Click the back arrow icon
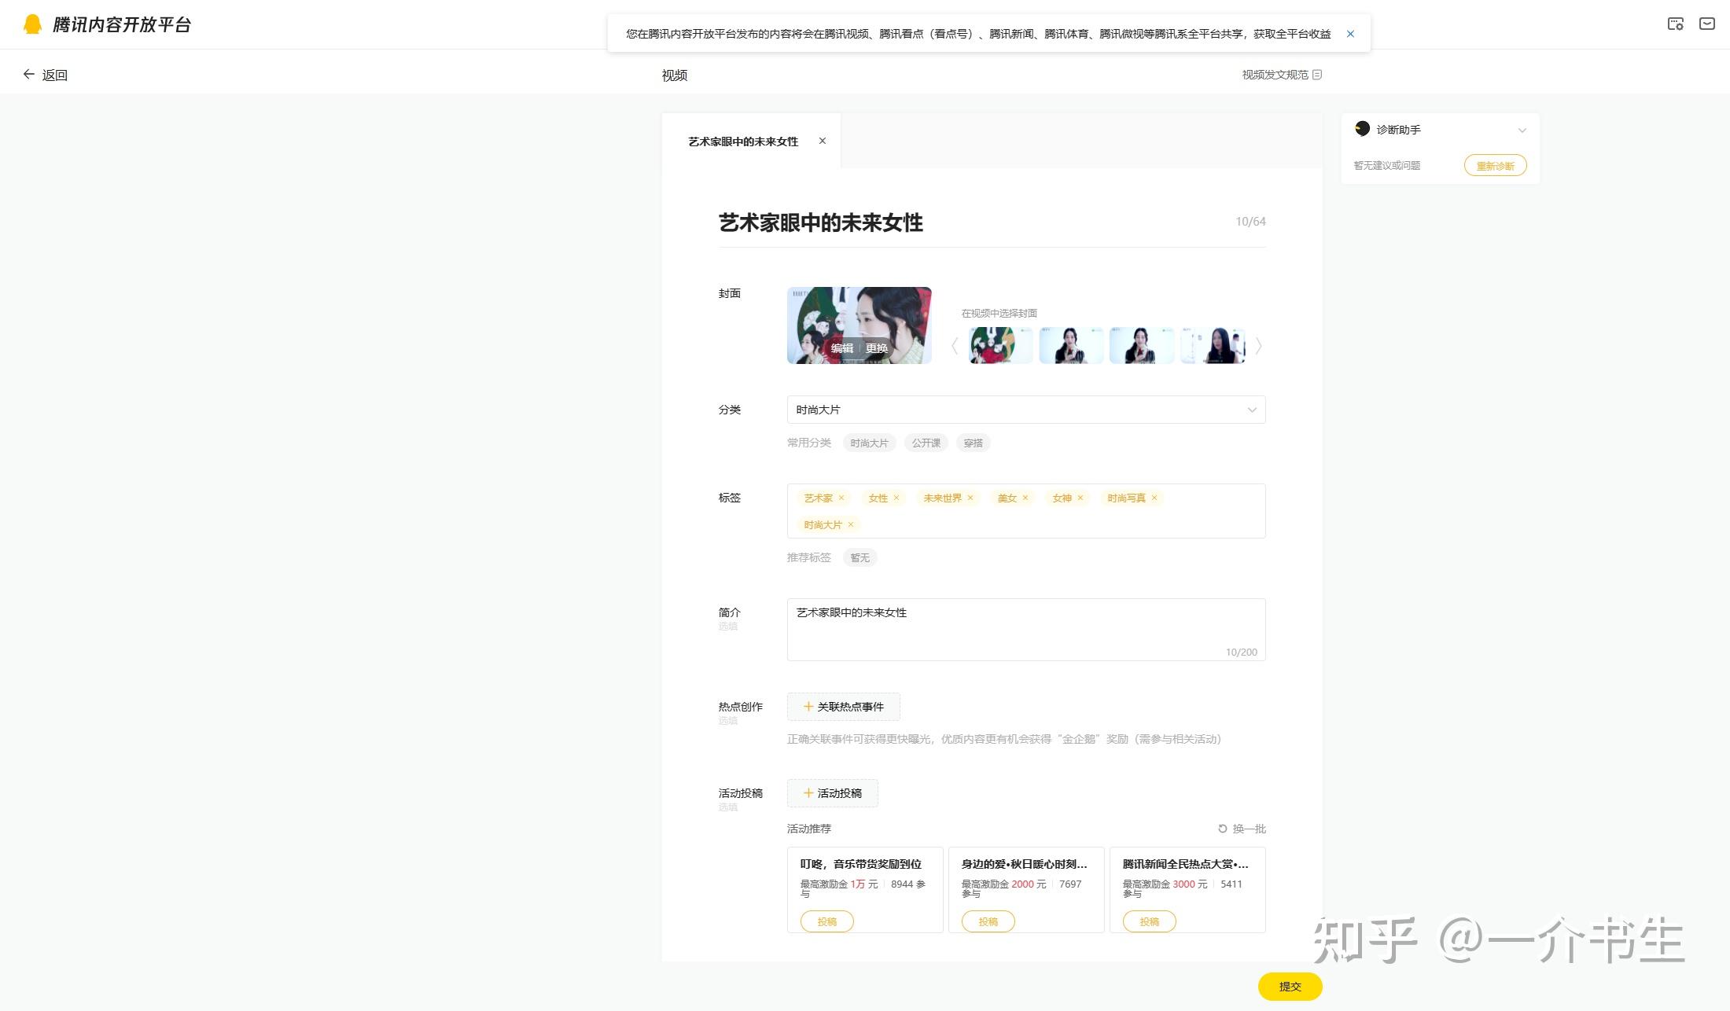1730x1011 pixels. (x=29, y=75)
